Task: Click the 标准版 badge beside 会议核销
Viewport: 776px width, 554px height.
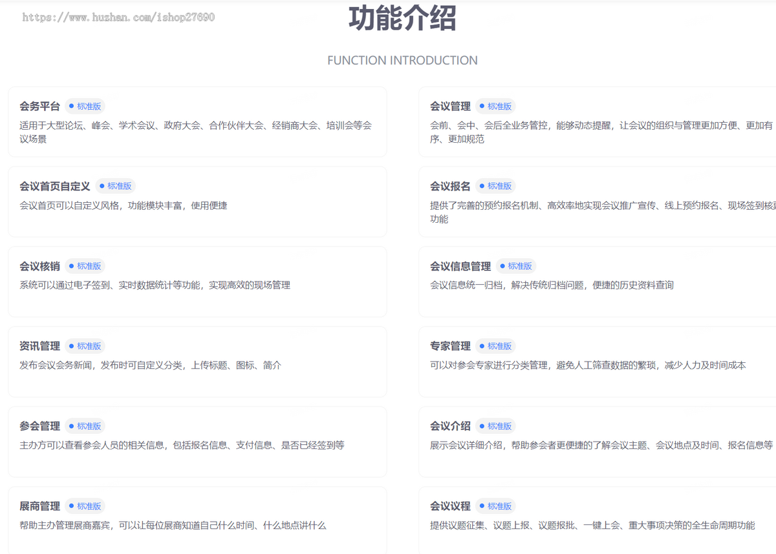Action: point(85,266)
